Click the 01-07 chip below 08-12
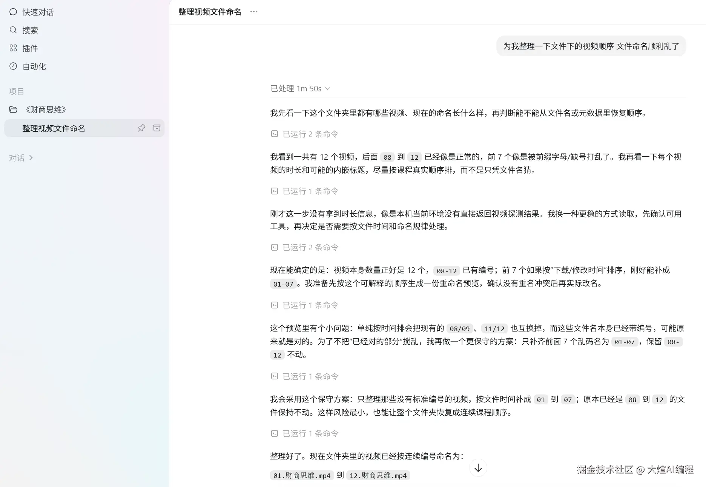 coord(283,284)
